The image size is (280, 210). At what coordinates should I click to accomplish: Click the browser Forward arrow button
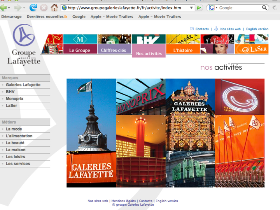click(x=17, y=8)
